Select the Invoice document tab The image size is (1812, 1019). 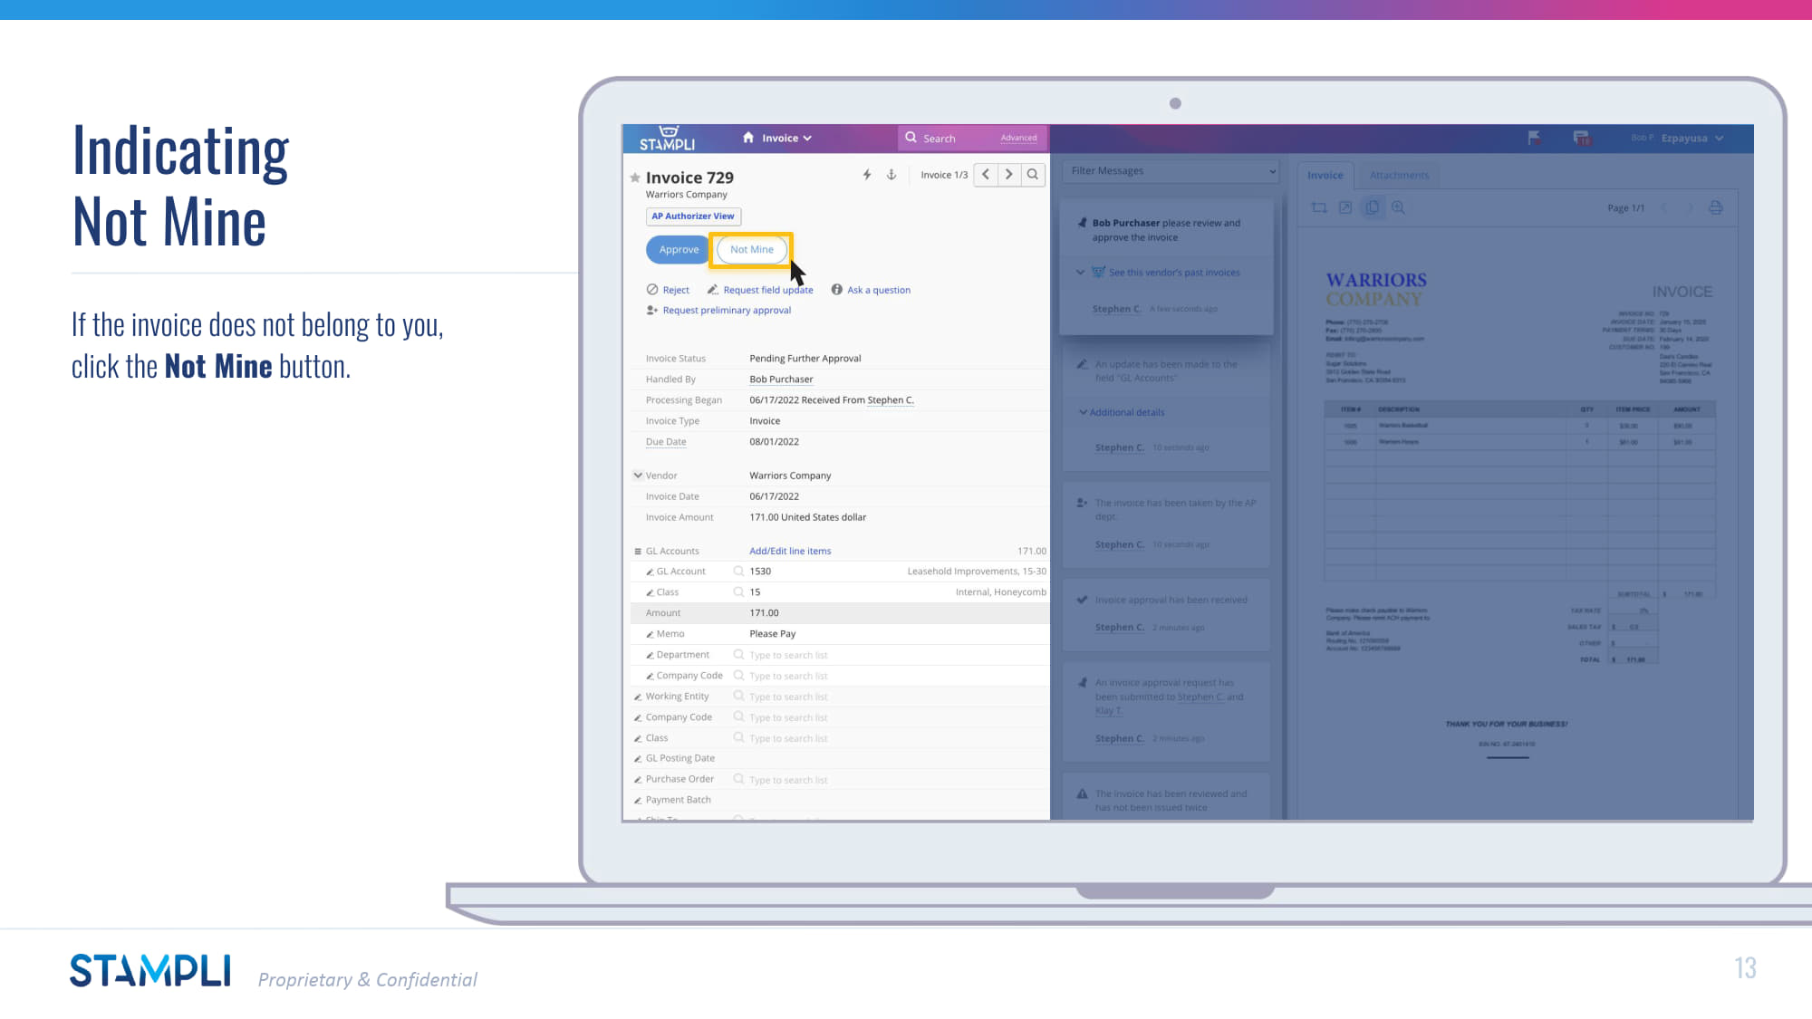click(x=1325, y=176)
